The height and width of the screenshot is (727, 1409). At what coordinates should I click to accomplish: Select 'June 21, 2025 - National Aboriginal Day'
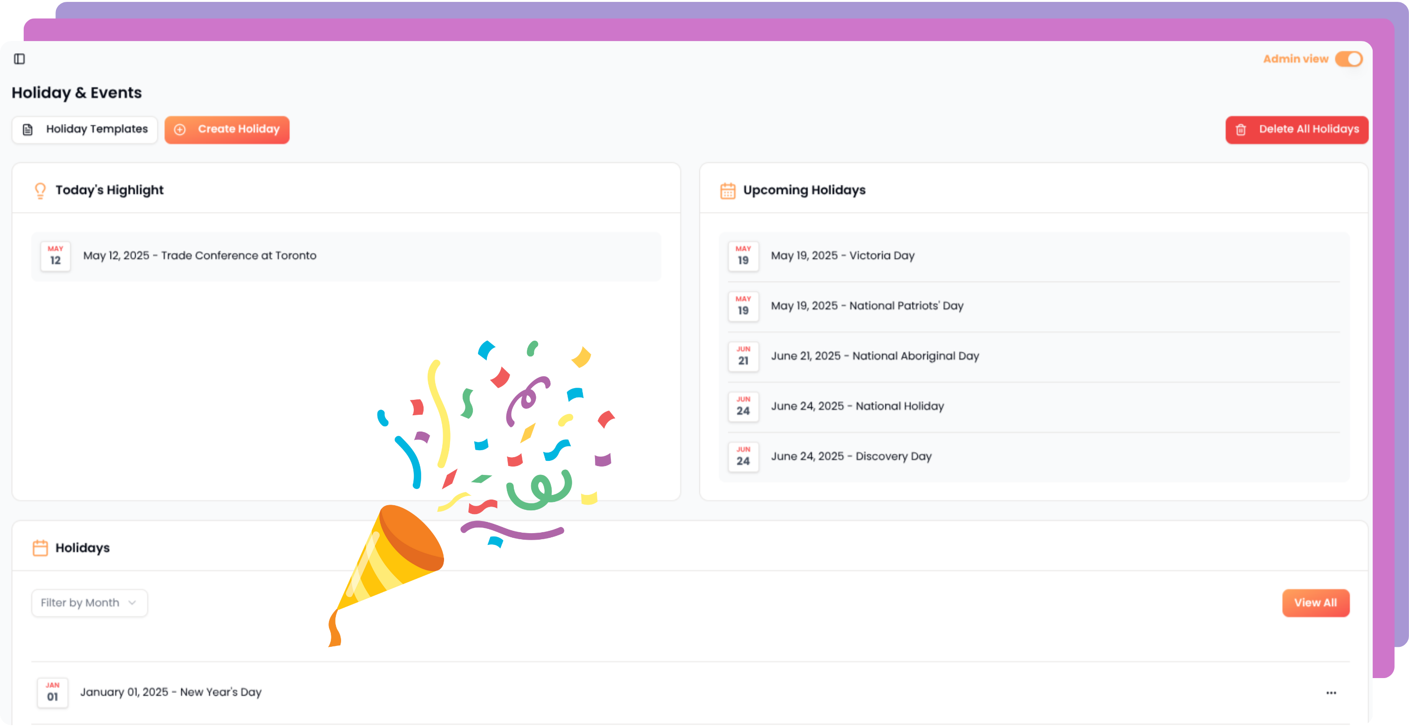[875, 357]
